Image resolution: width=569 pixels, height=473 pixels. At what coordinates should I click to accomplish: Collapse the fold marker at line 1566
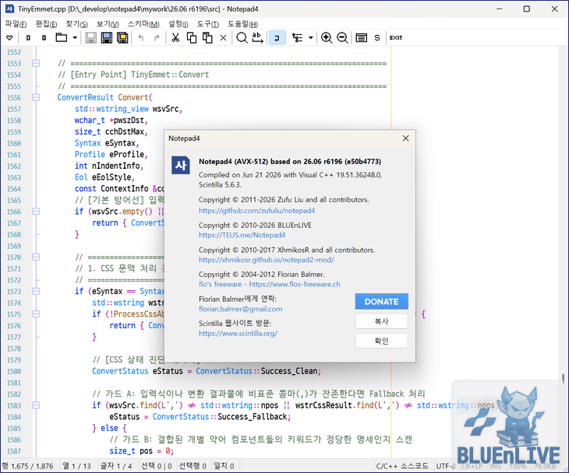36,212
